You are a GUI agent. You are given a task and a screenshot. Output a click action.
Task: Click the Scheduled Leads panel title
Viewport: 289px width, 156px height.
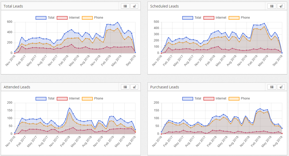(x=164, y=6)
